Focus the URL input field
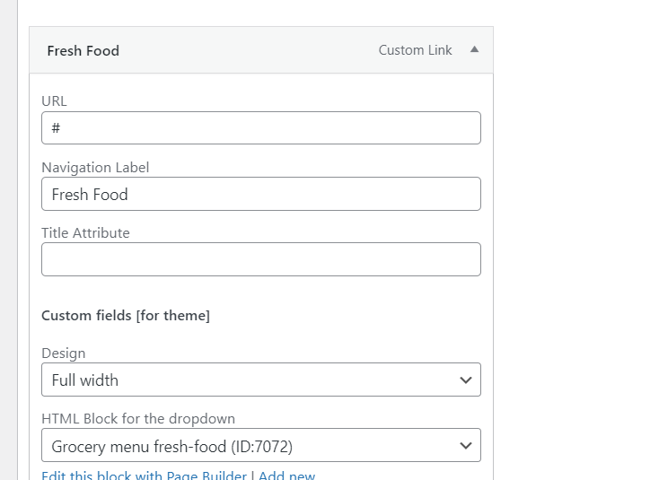Screen dimensions: 650x480 (x=260, y=128)
